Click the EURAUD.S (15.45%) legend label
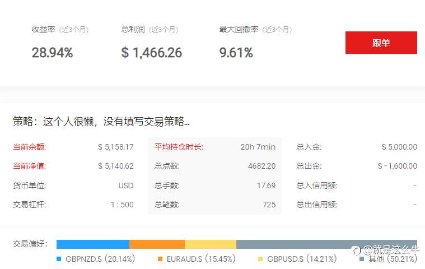The width and height of the screenshot is (425, 269). pos(201,259)
